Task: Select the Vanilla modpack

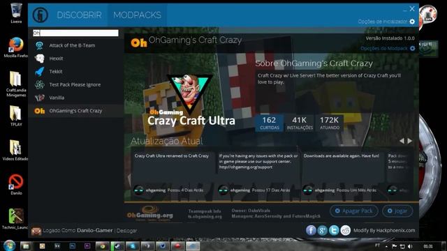Action: 75,98
